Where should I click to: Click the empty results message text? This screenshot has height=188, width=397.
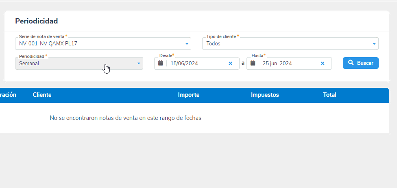click(x=125, y=118)
